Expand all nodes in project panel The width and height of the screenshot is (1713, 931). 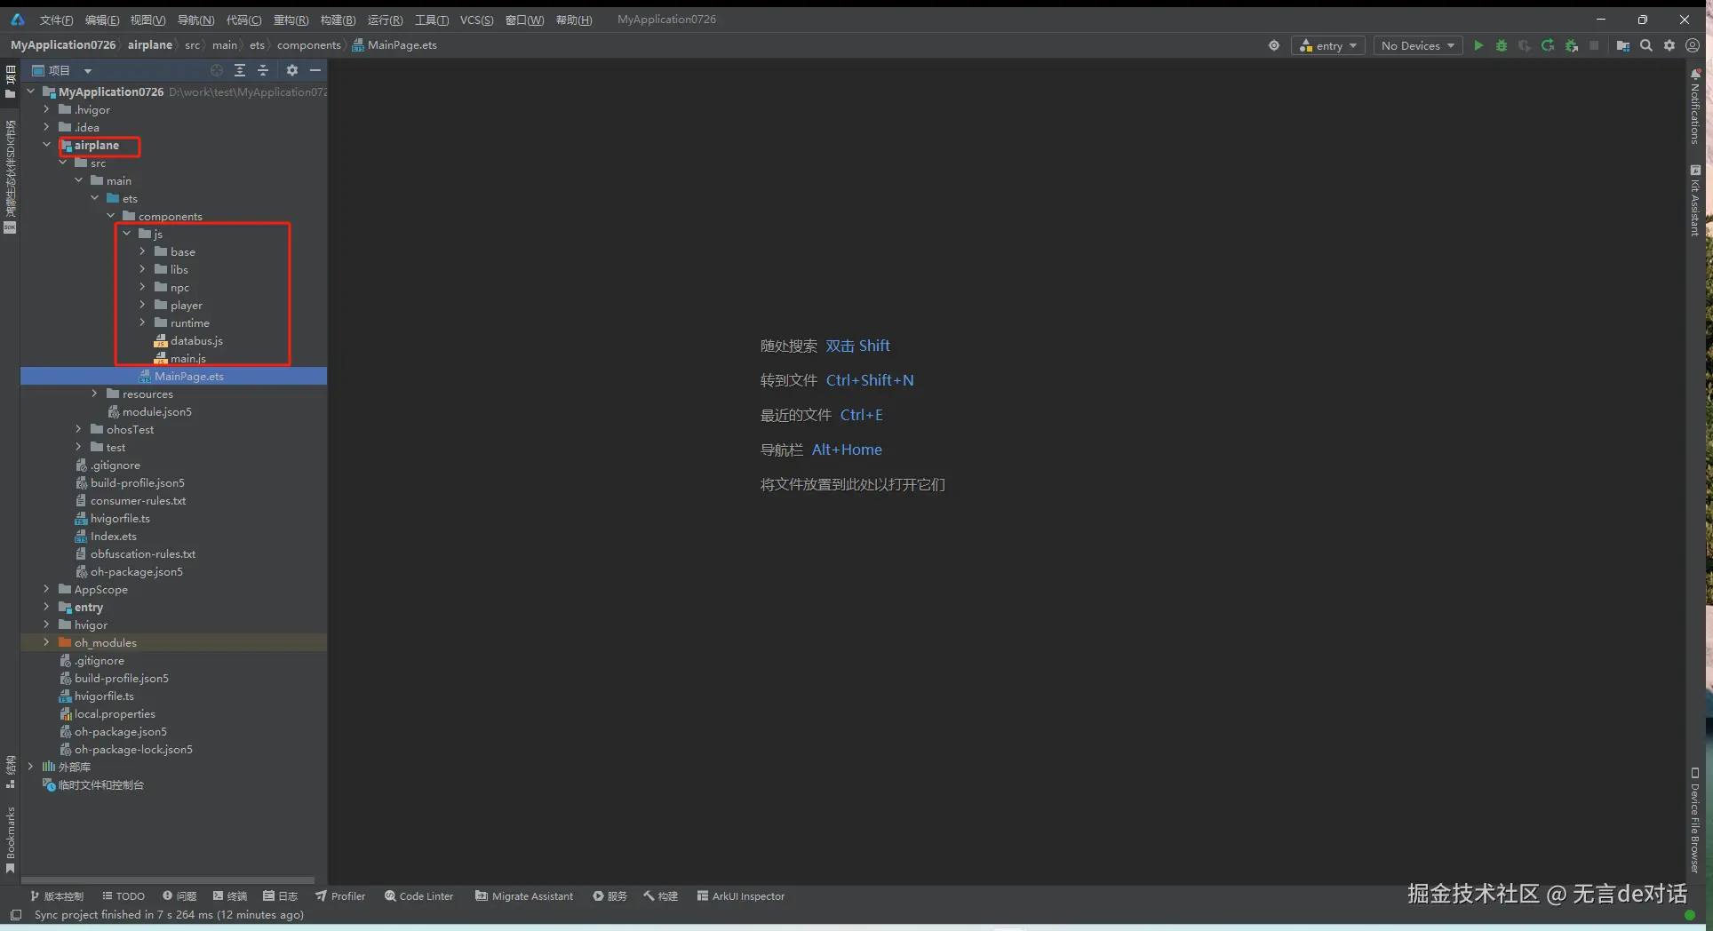240,70
